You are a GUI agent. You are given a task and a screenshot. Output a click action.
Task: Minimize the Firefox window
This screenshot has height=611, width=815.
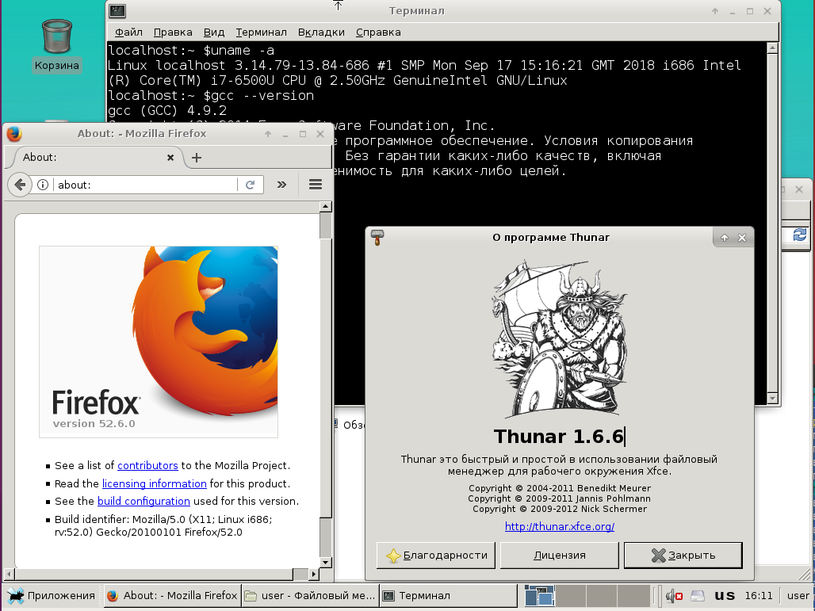285,134
